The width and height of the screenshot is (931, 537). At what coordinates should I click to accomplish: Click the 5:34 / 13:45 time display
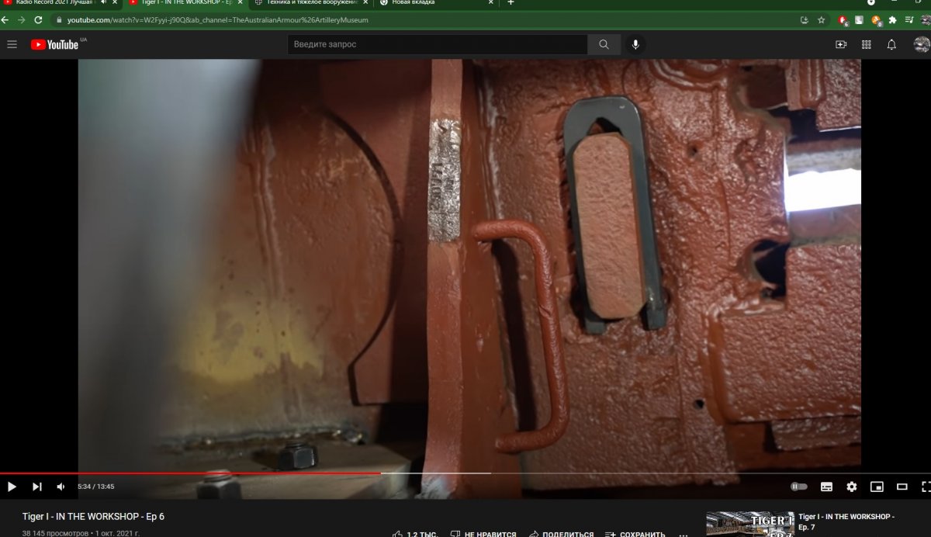[95, 487]
